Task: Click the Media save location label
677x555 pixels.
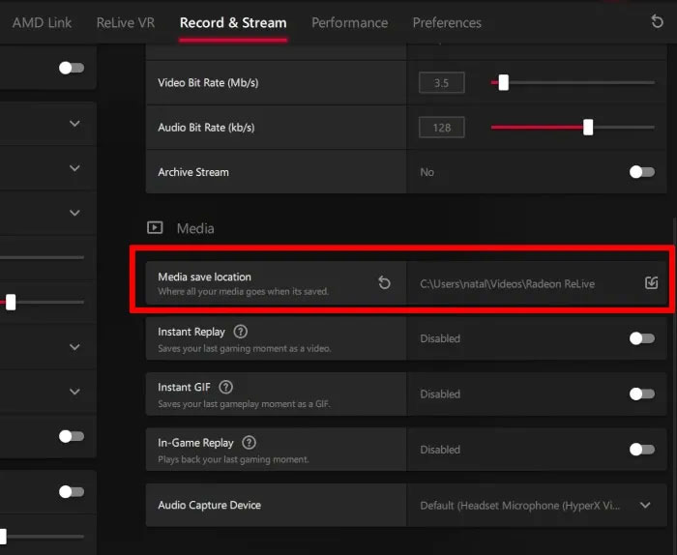Action: click(204, 277)
